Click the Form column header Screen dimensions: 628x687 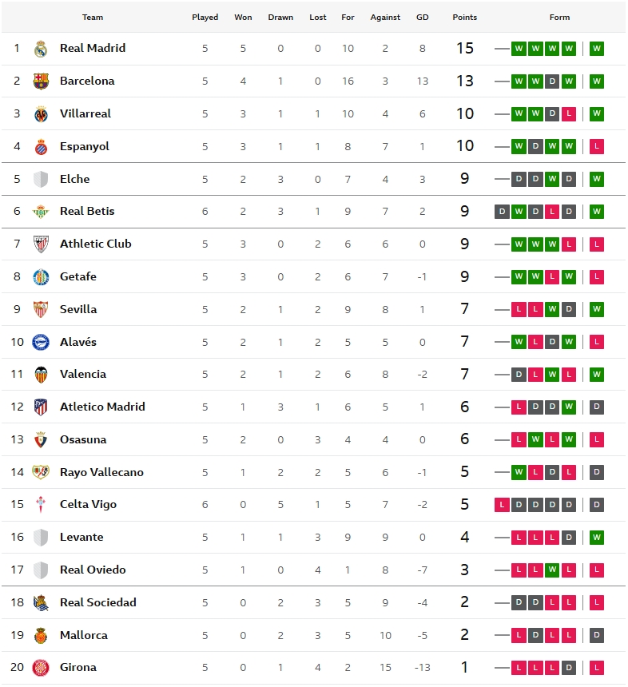559,18
